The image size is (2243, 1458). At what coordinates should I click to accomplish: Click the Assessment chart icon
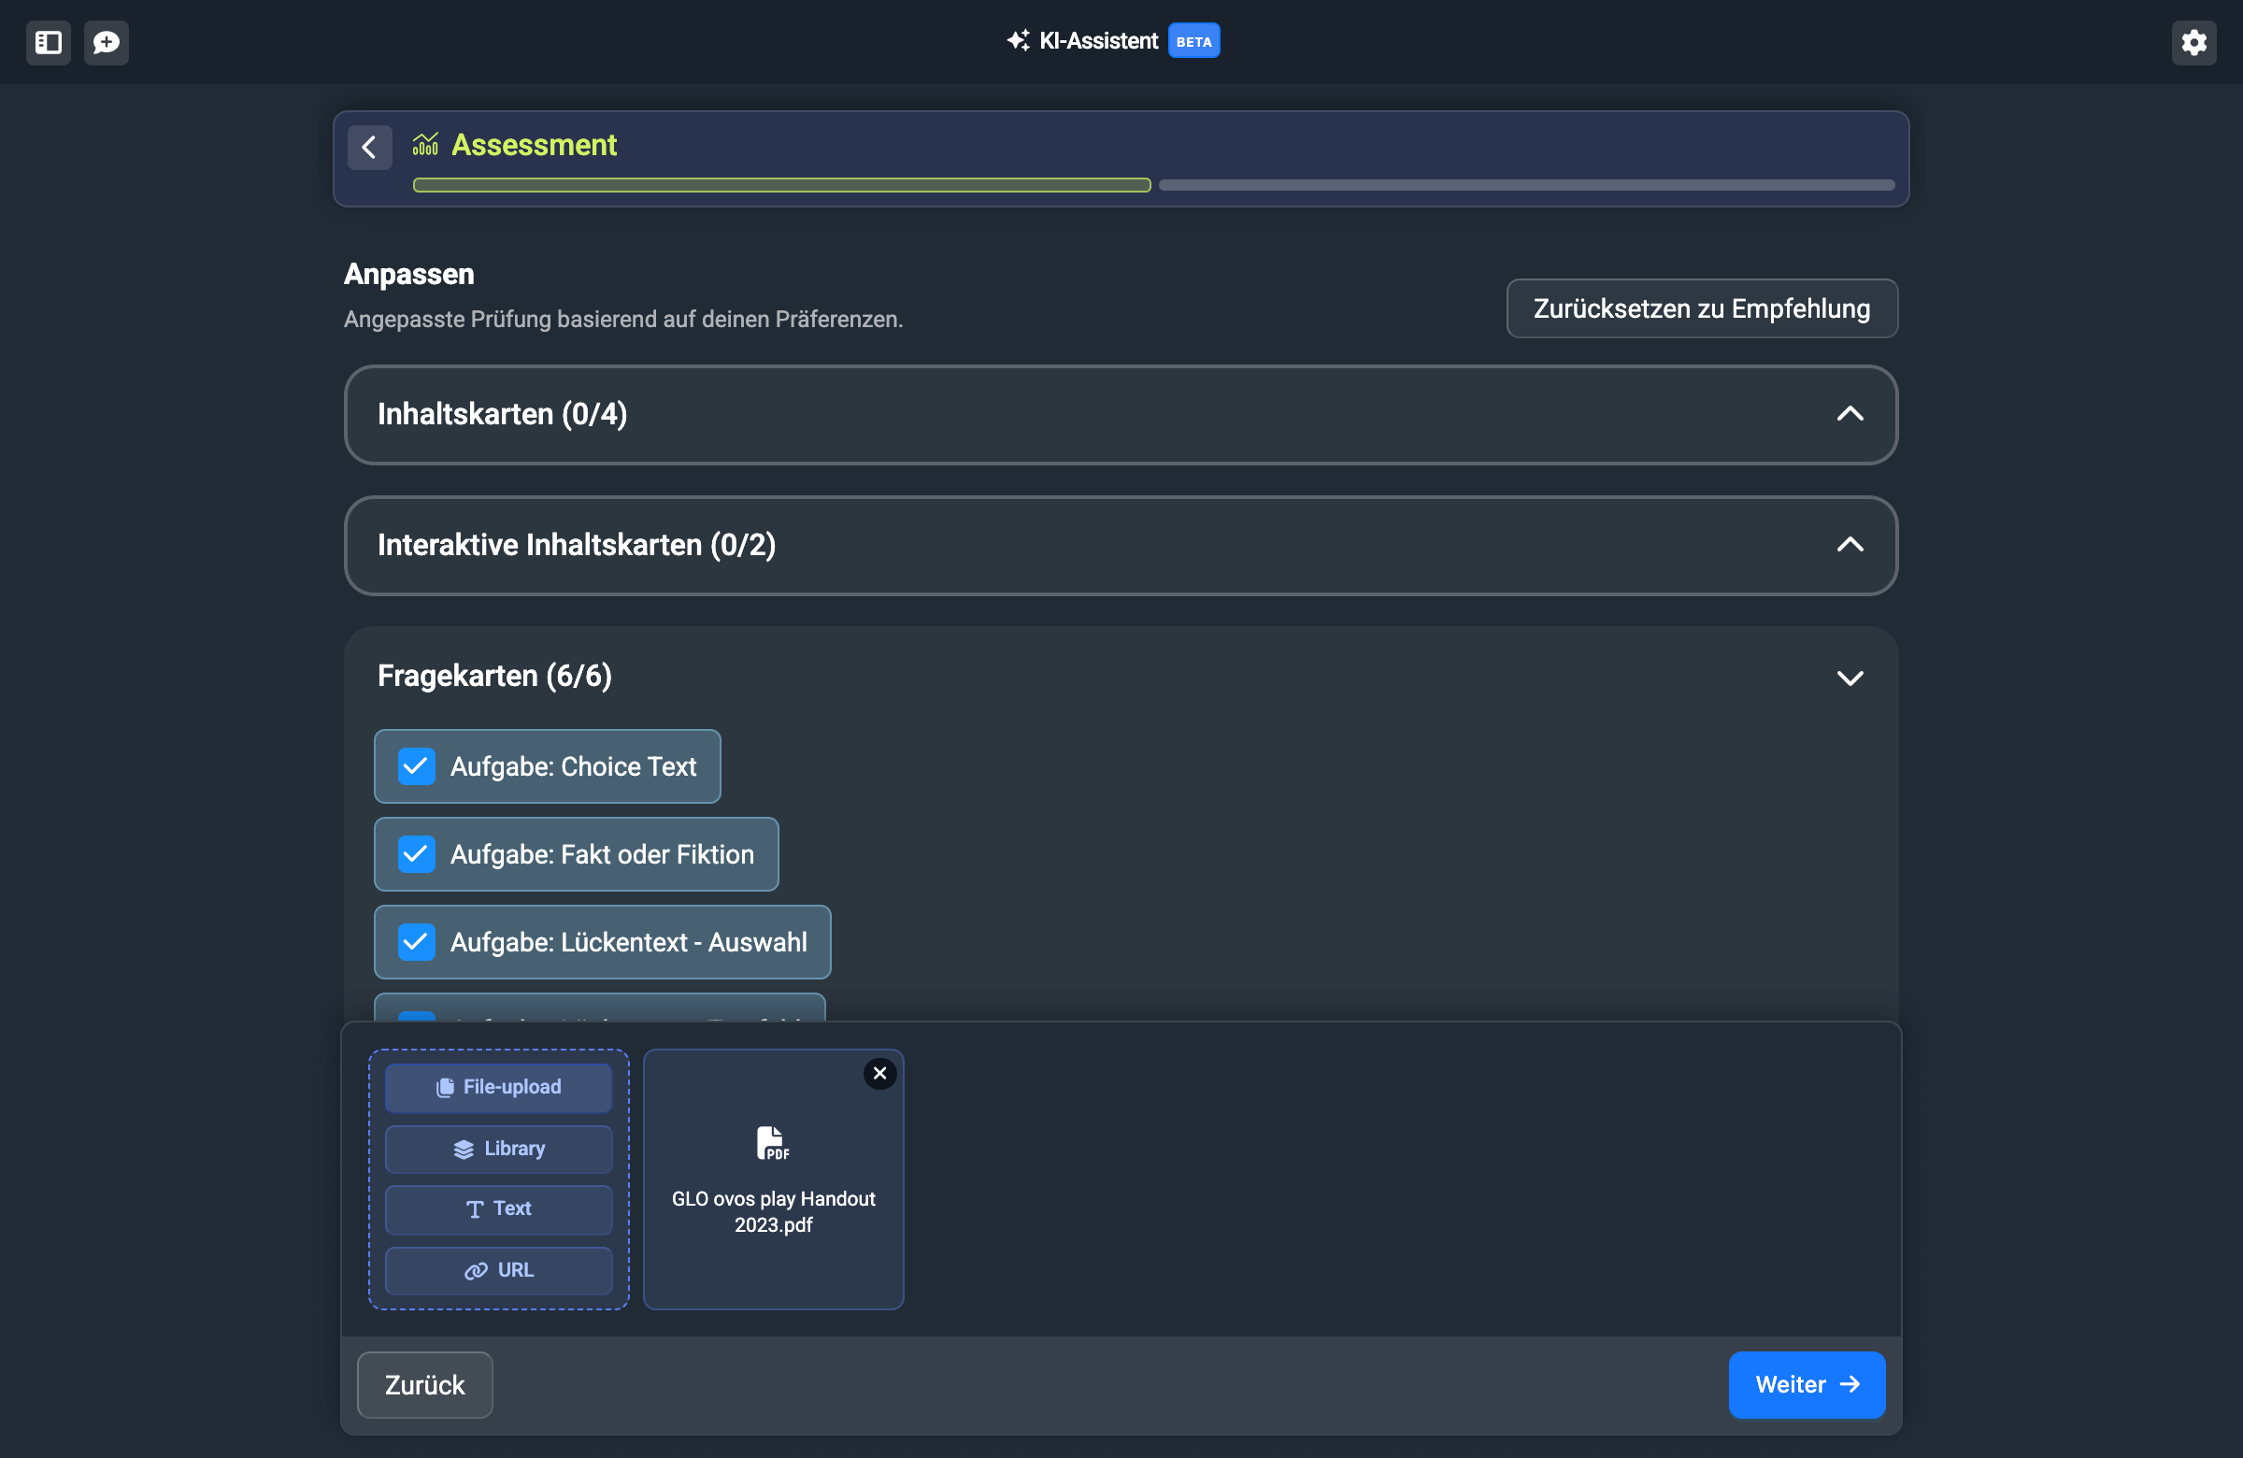click(x=425, y=144)
